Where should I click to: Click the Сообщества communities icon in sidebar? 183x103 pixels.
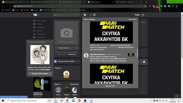point(34,34)
